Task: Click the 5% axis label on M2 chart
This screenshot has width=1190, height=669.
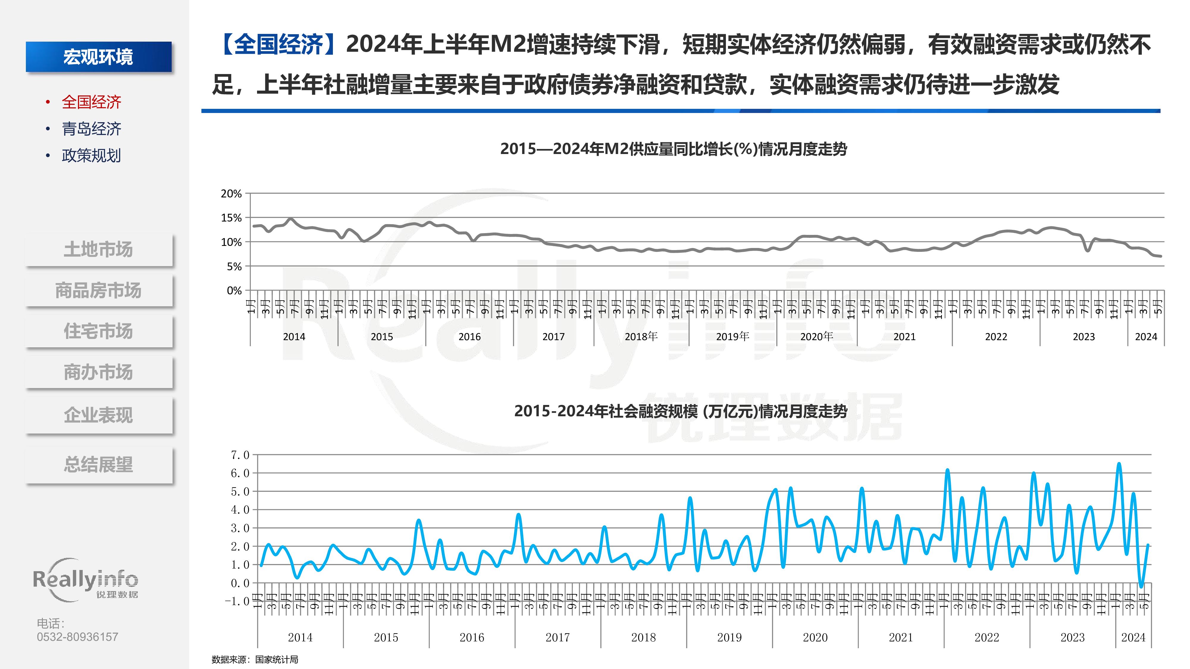Action: pyautogui.click(x=234, y=266)
